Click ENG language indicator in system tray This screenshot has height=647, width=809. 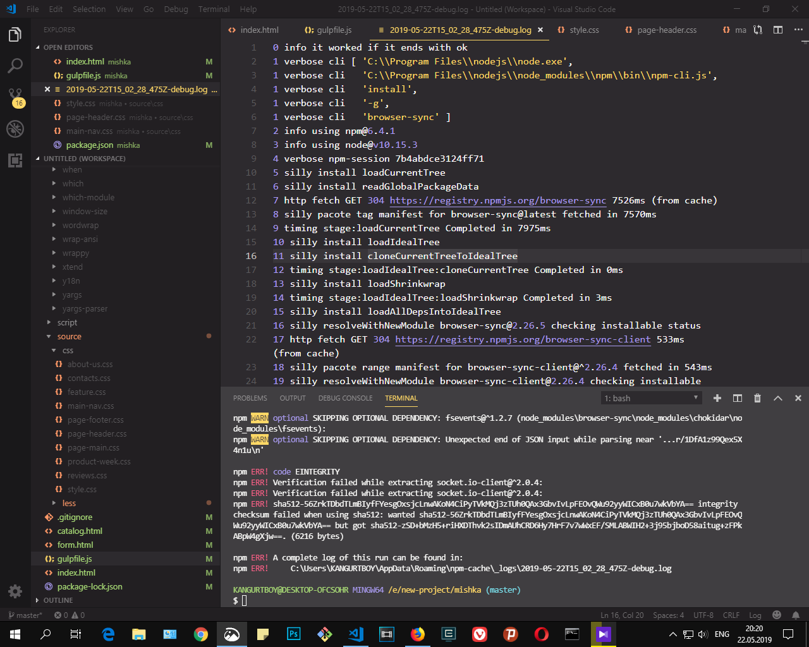point(722,634)
